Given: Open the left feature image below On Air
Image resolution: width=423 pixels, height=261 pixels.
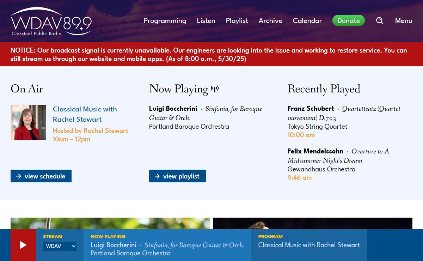Looking at the screenshot, I should click(110, 224).
